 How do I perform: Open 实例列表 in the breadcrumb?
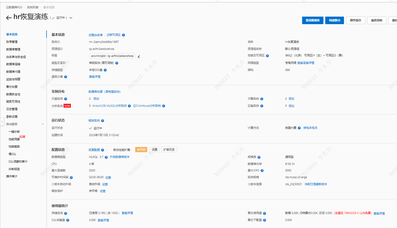click(x=32, y=7)
